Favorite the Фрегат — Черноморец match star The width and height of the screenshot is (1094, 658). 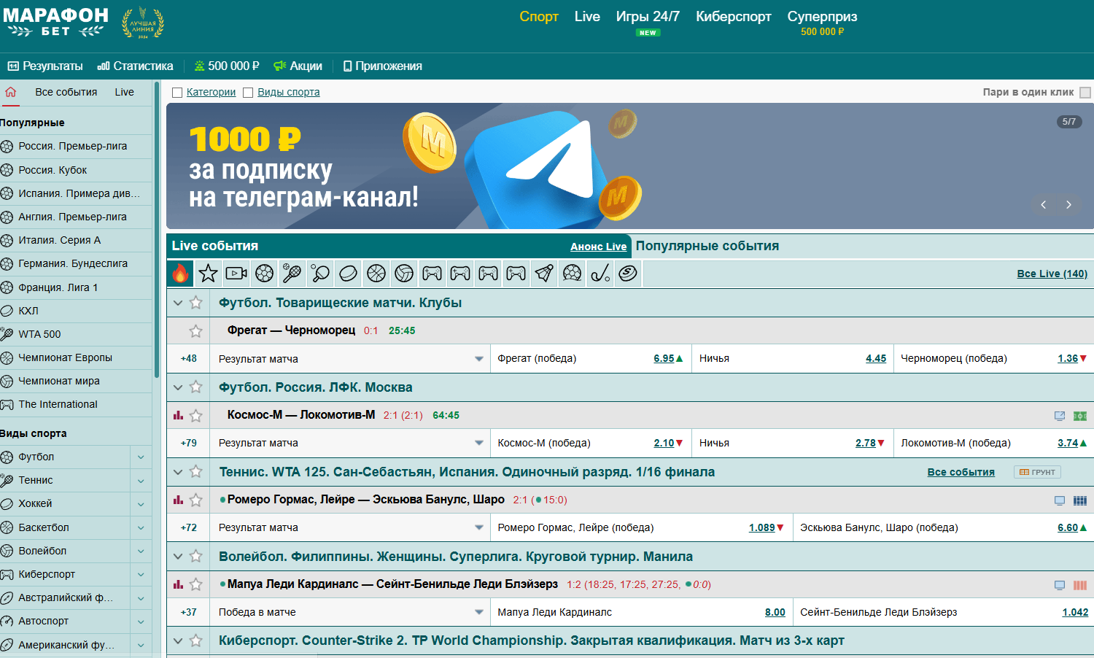(x=195, y=331)
